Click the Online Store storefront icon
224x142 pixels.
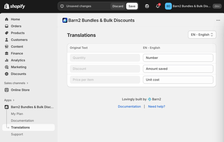[7, 90]
